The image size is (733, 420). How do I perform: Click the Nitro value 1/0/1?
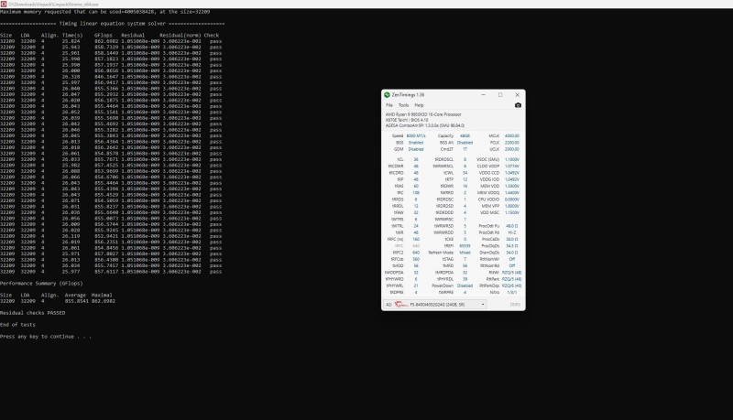(x=512, y=292)
